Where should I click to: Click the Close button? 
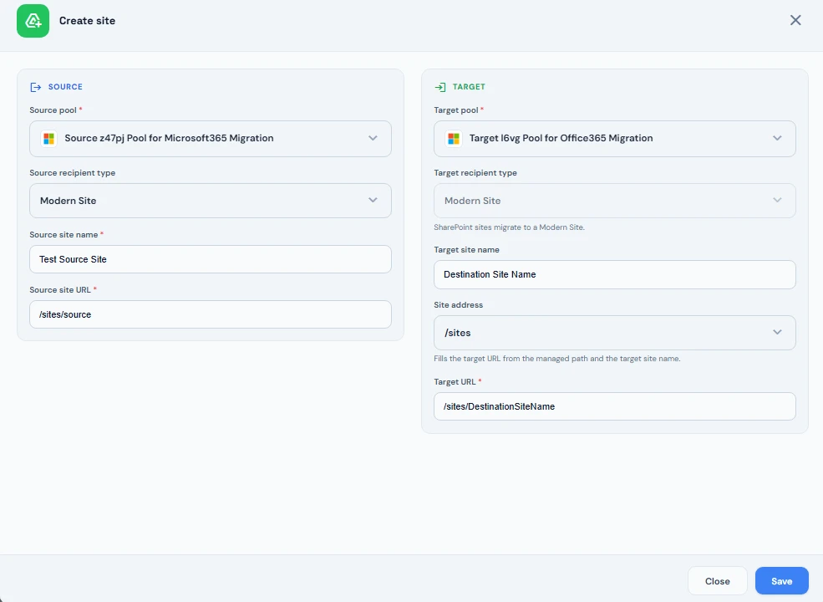click(718, 581)
